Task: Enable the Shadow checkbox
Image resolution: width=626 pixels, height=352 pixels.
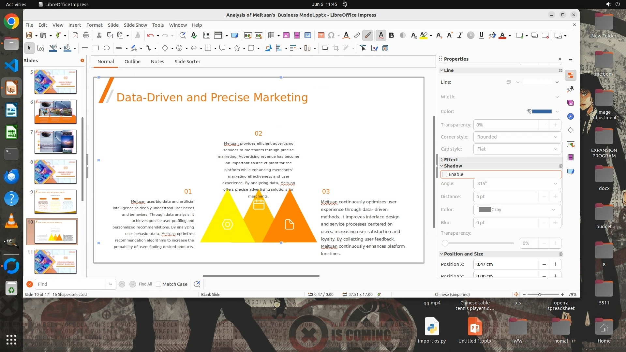Action: [x=445, y=174]
